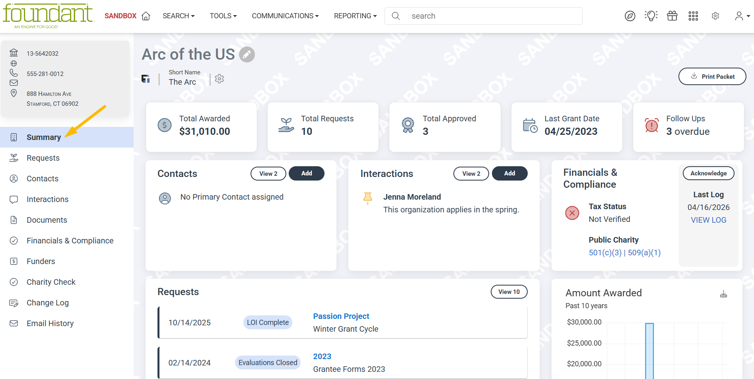Click the Total Approved ribbon icon
This screenshot has width=754, height=379.
(x=408, y=125)
